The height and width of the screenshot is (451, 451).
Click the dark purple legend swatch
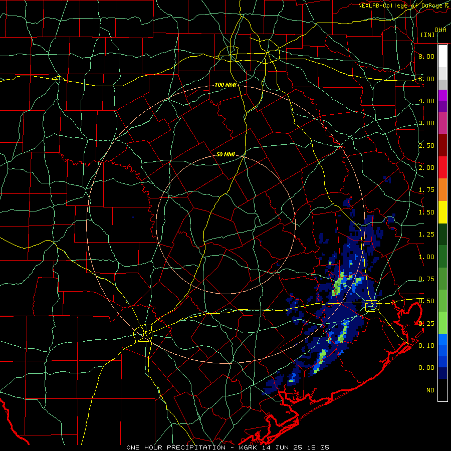pos(442,106)
